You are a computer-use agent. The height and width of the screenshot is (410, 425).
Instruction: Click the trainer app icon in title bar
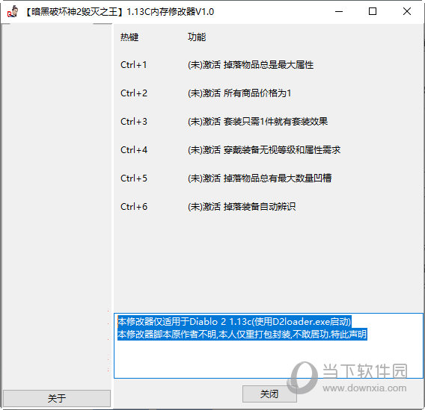tap(13, 11)
